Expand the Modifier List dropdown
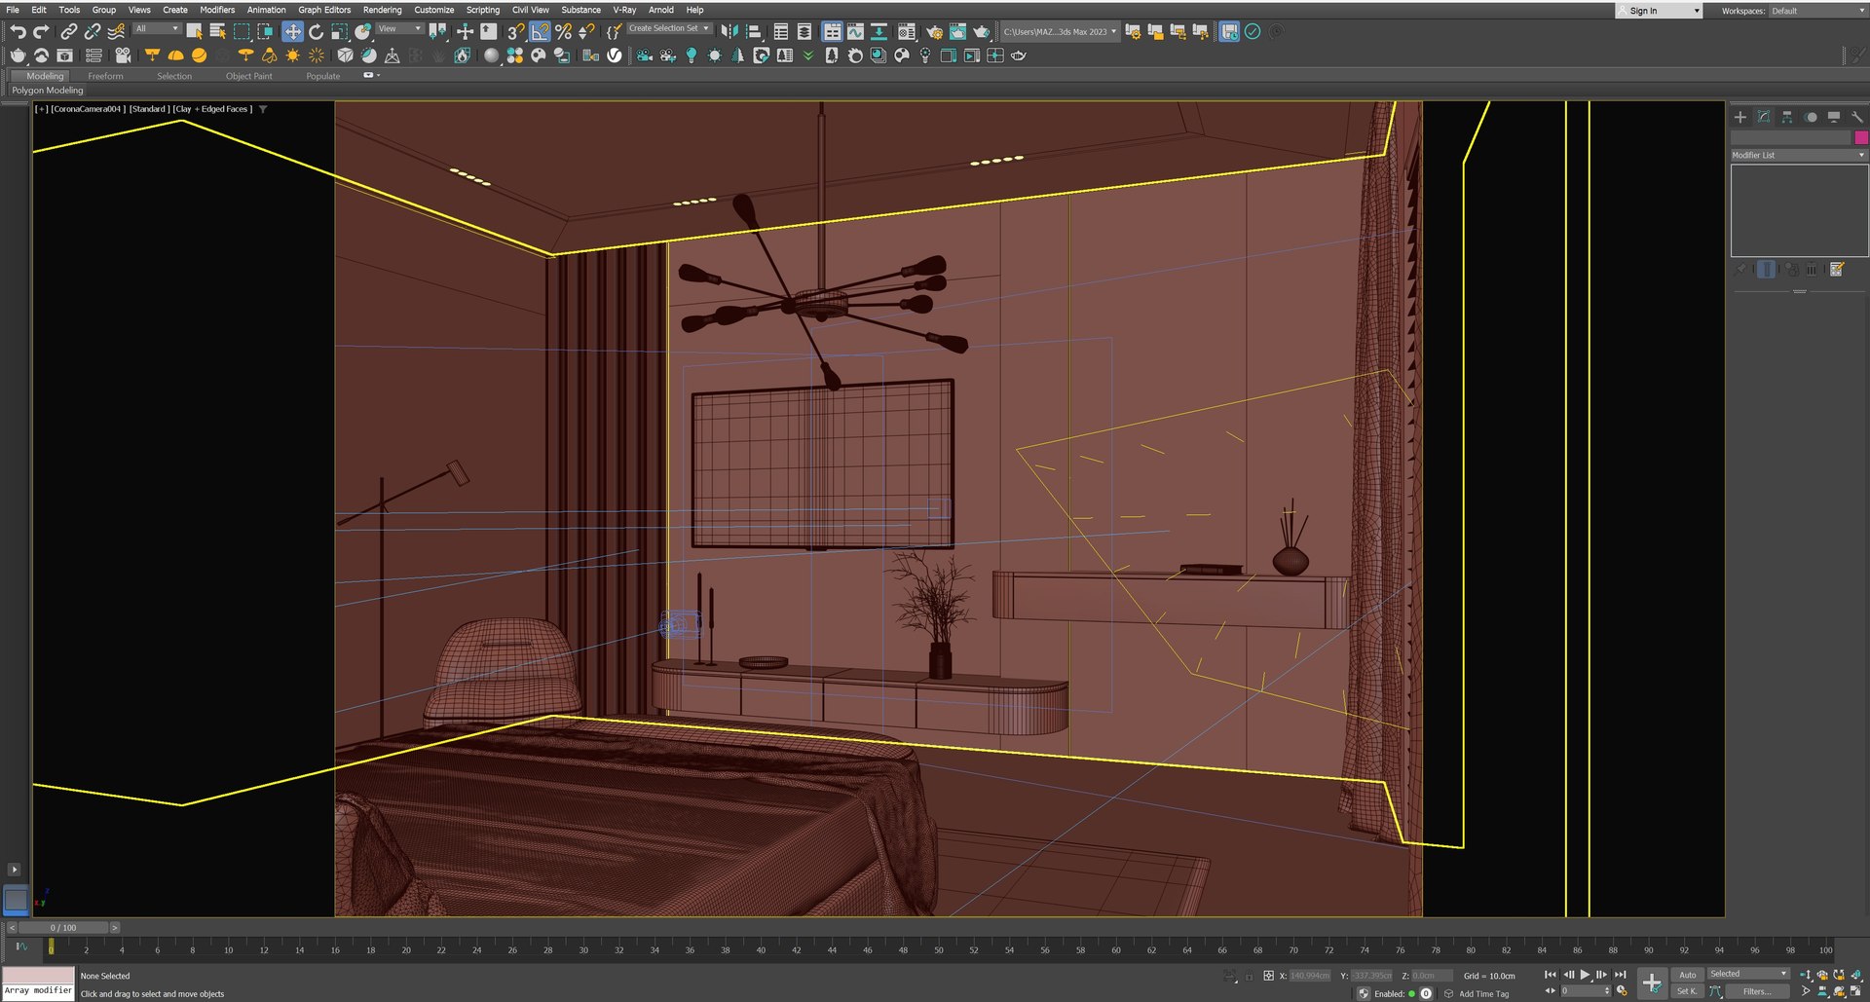Screen dimensions: 1870x1002 point(1799,155)
